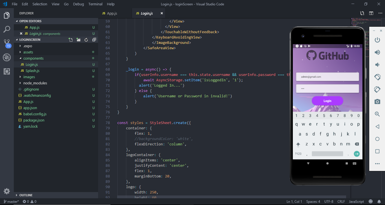Expand the .expo folder
This screenshot has width=385, height=205.
56,46
